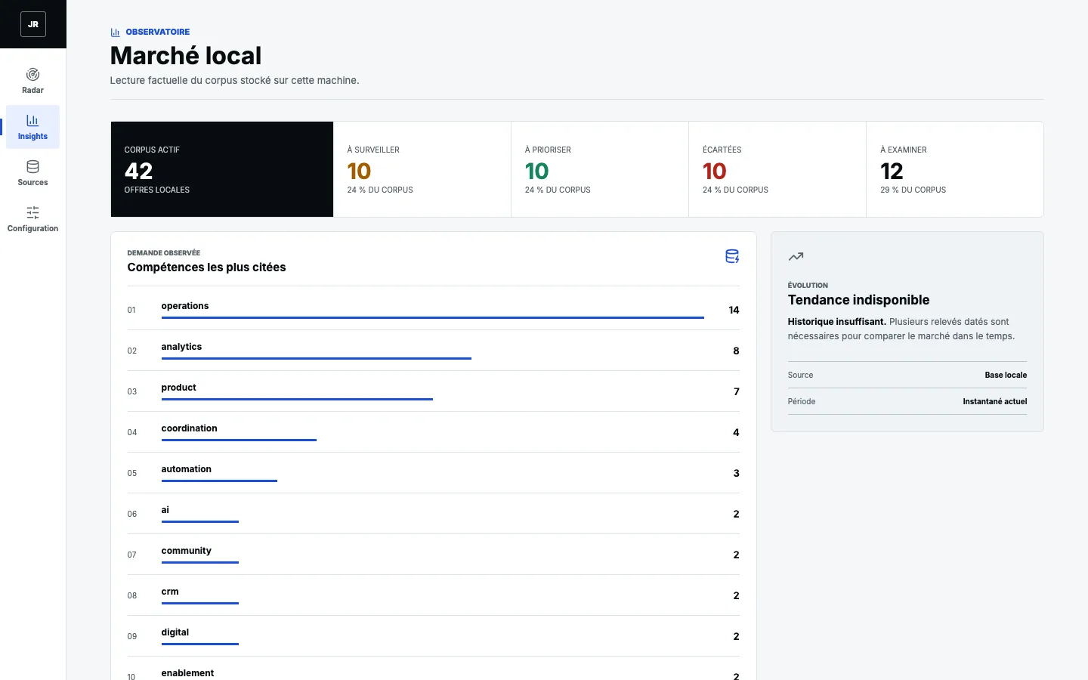1088x680 pixels.
Task: Click the coordination skill label
Action: point(189,428)
